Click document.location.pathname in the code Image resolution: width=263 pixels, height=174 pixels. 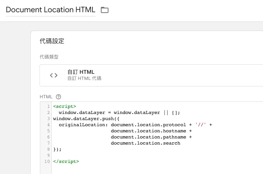pyautogui.click(x=148, y=137)
